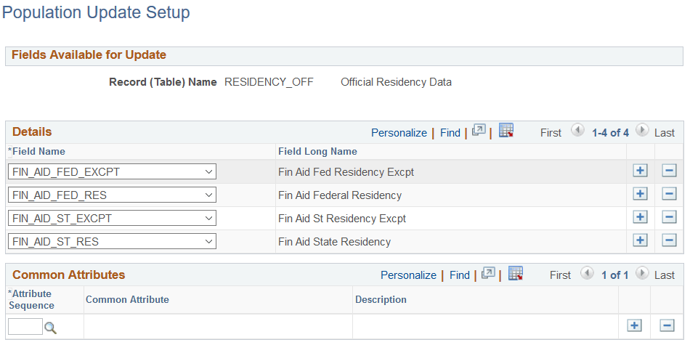Click Personalize link in Details grid
Image resolution: width=690 pixels, height=345 pixels.
pos(399,133)
